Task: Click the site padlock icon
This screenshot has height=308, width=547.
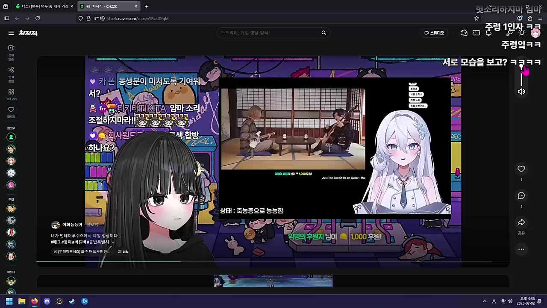Action: coord(88,18)
